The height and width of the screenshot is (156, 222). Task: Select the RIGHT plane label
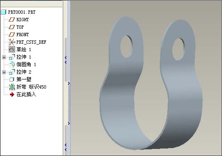(22, 20)
